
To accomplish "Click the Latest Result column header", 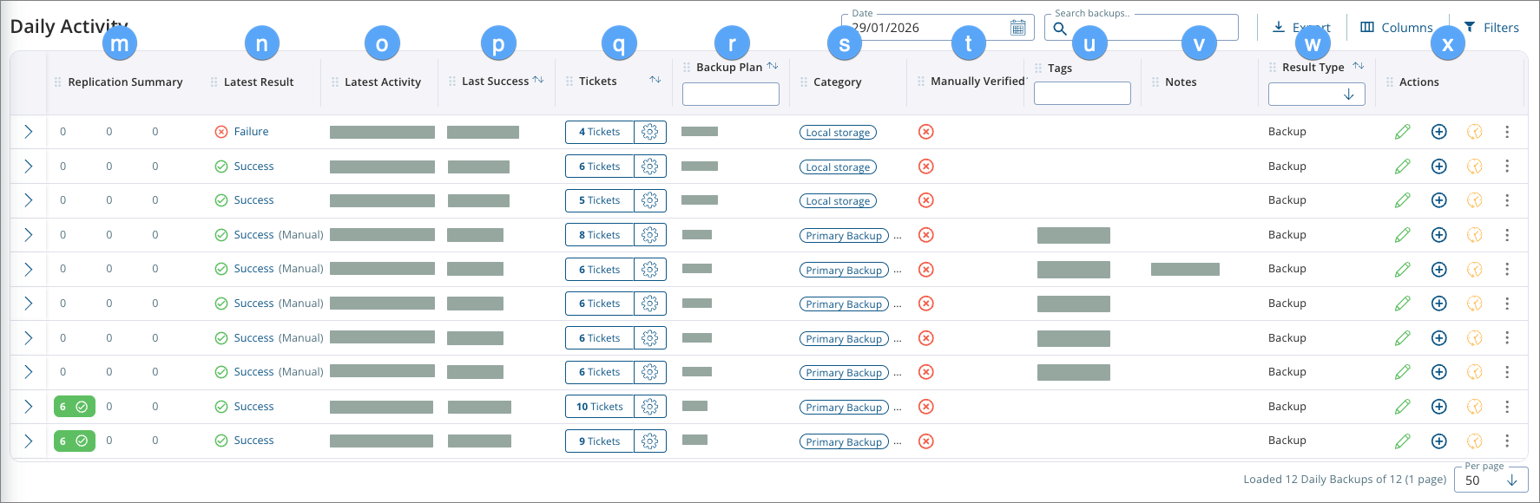I will (x=259, y=82).
